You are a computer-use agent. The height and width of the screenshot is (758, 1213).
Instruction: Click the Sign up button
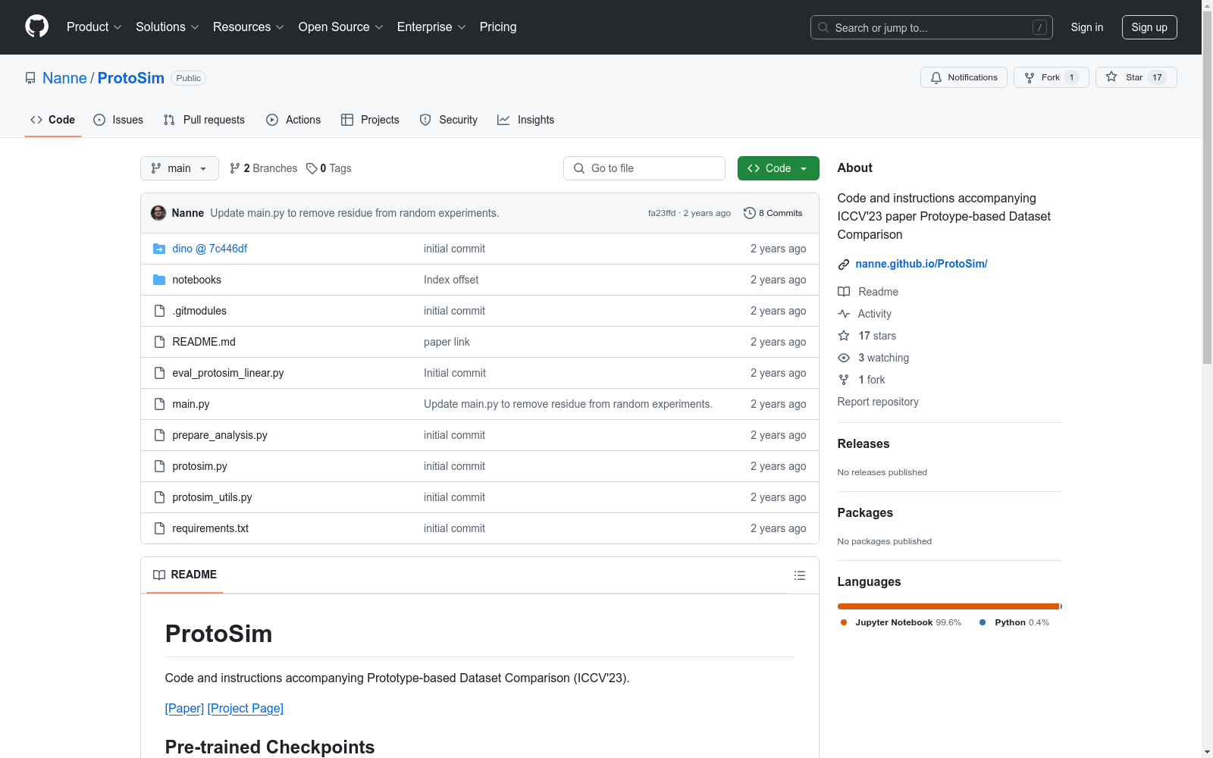(1149, 27)
